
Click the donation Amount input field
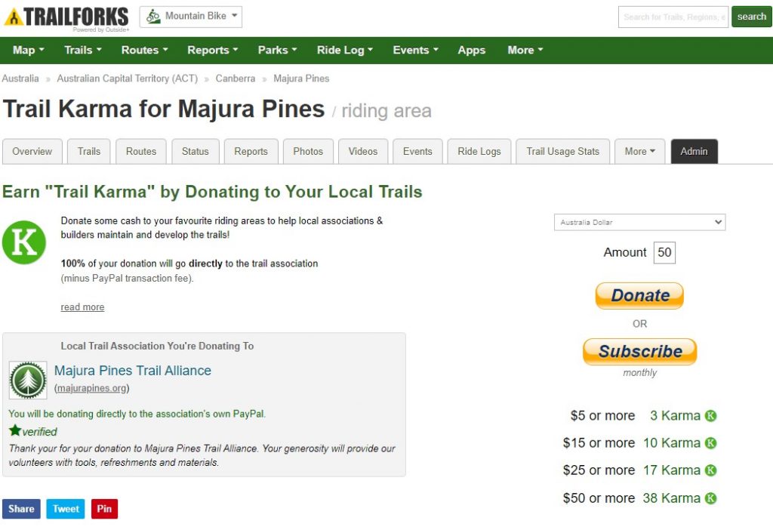pos(664,253)
